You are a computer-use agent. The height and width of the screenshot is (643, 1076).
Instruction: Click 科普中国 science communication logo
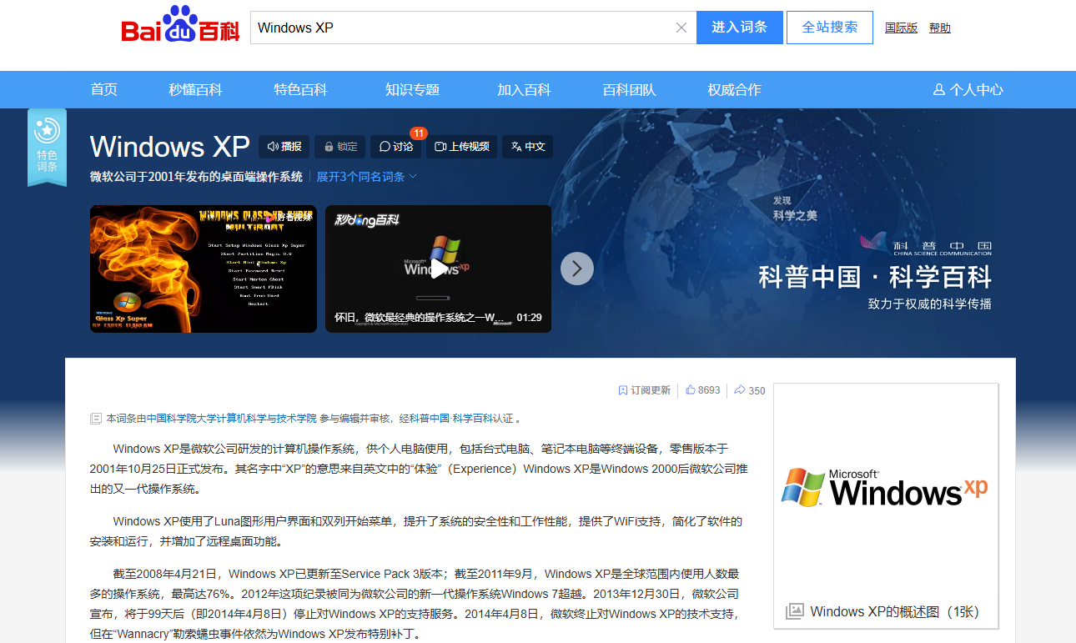tap(927, 244)
